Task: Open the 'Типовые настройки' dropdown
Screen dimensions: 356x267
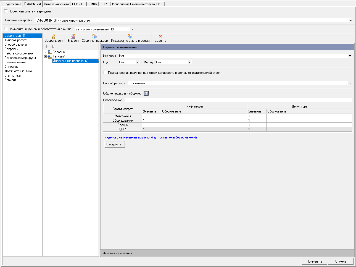Action: (351, 20)
